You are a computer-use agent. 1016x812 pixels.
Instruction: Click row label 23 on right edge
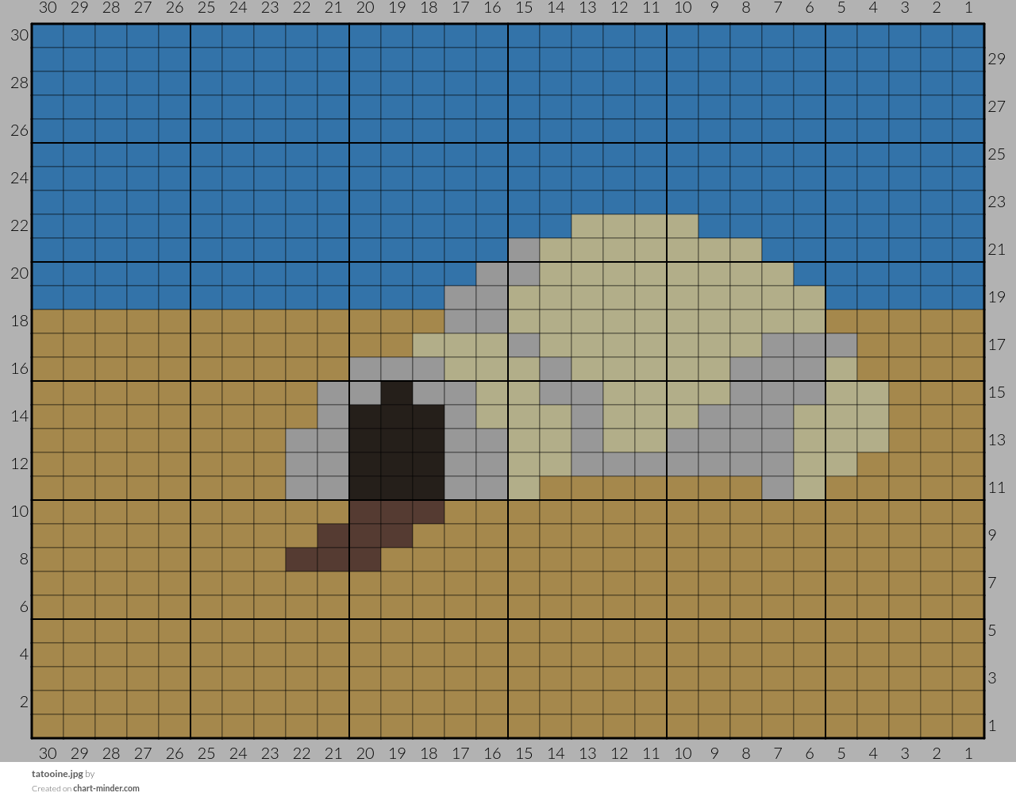[x=997, y=202]
